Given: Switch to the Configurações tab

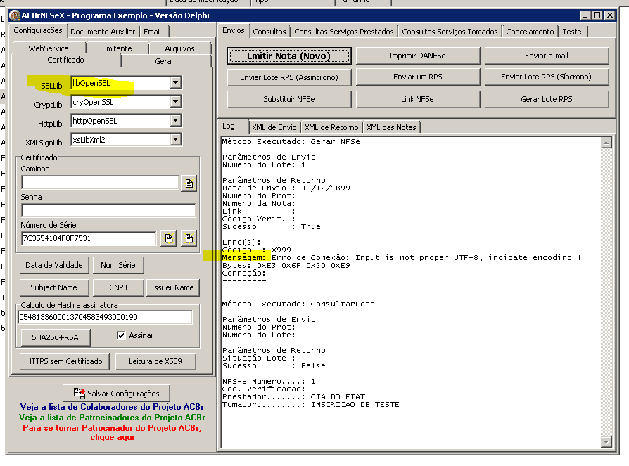Looking at the screenshot, I should tap(38, 30).
